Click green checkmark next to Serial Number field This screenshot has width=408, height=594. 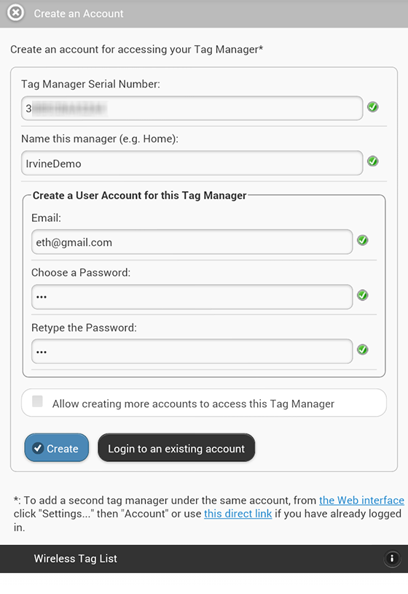(x=373, y=107)
